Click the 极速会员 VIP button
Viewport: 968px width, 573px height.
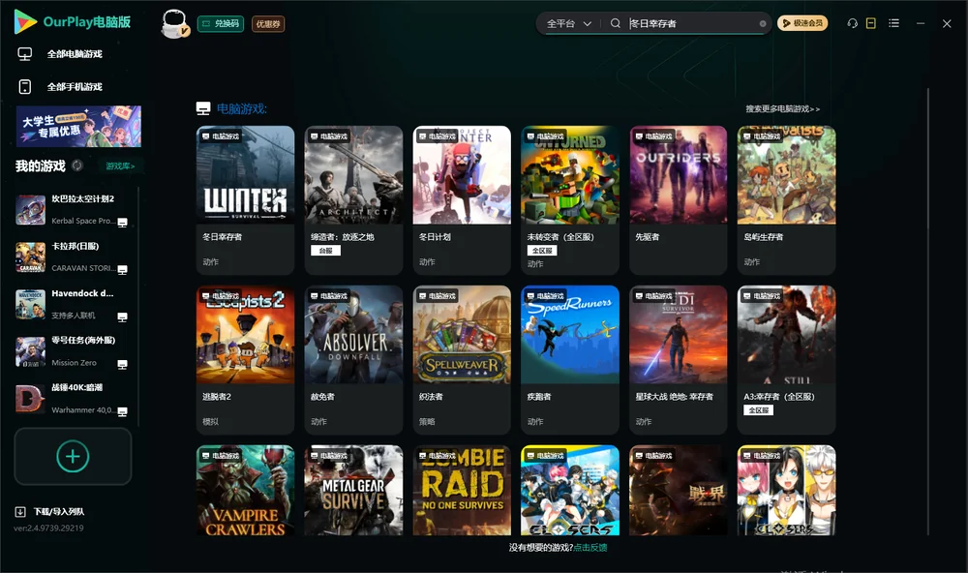pos(802,23)
